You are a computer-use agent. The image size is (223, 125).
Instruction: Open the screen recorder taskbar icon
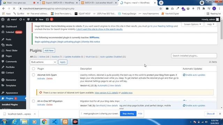(x=75, y=122)
